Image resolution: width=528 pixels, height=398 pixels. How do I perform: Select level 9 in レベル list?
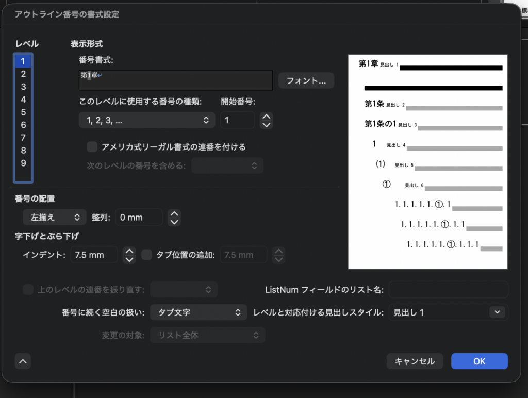[x=23, y=163]
